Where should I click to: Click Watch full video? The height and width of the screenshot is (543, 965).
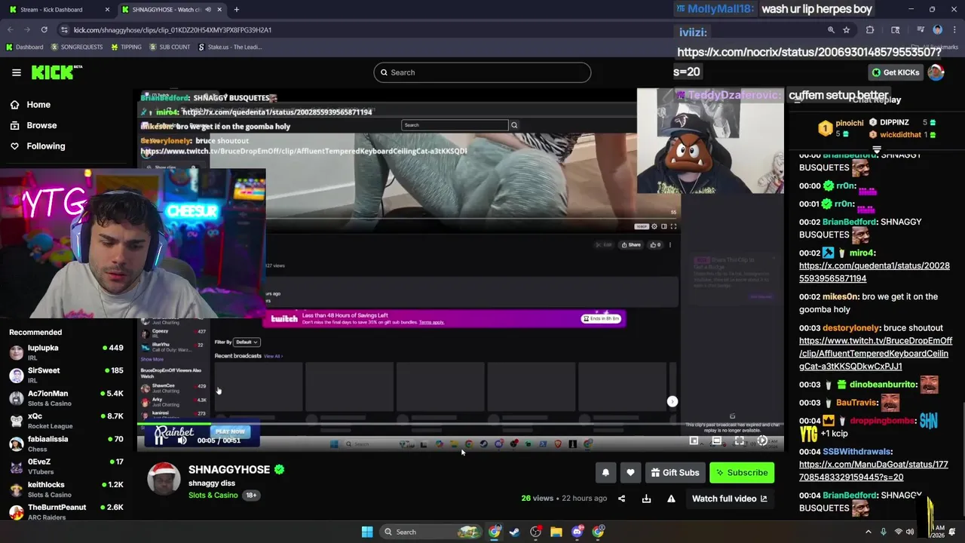click(x=729, y=499)
